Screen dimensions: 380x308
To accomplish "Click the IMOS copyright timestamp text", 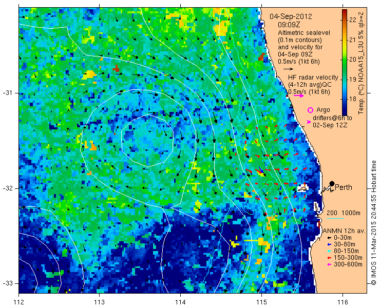I will click(373, 222).
